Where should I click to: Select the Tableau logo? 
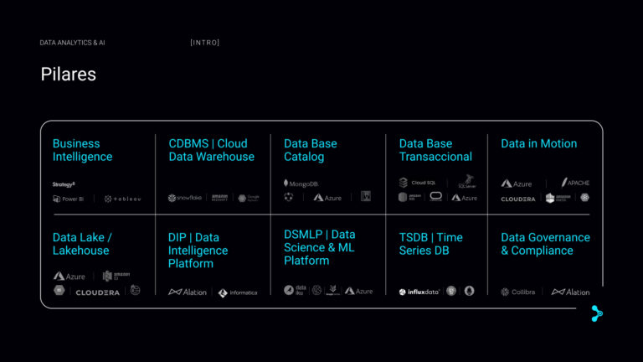[122, 199]
